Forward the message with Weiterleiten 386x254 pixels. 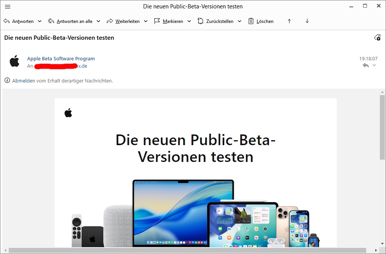(x=123, y=21)
